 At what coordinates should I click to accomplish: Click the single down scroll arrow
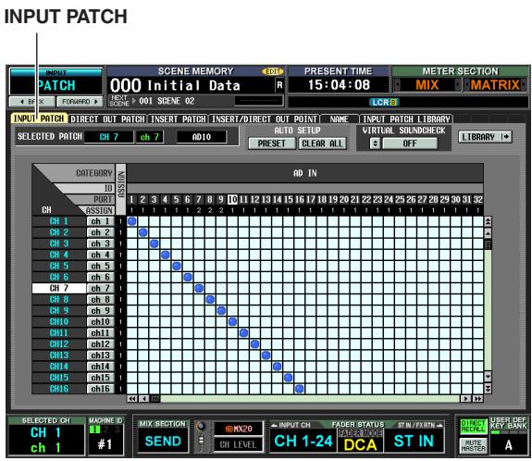488,376
